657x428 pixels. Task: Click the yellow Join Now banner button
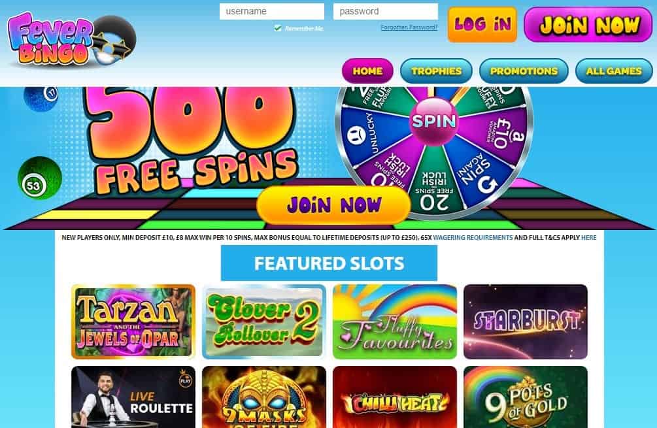[333, 205]
